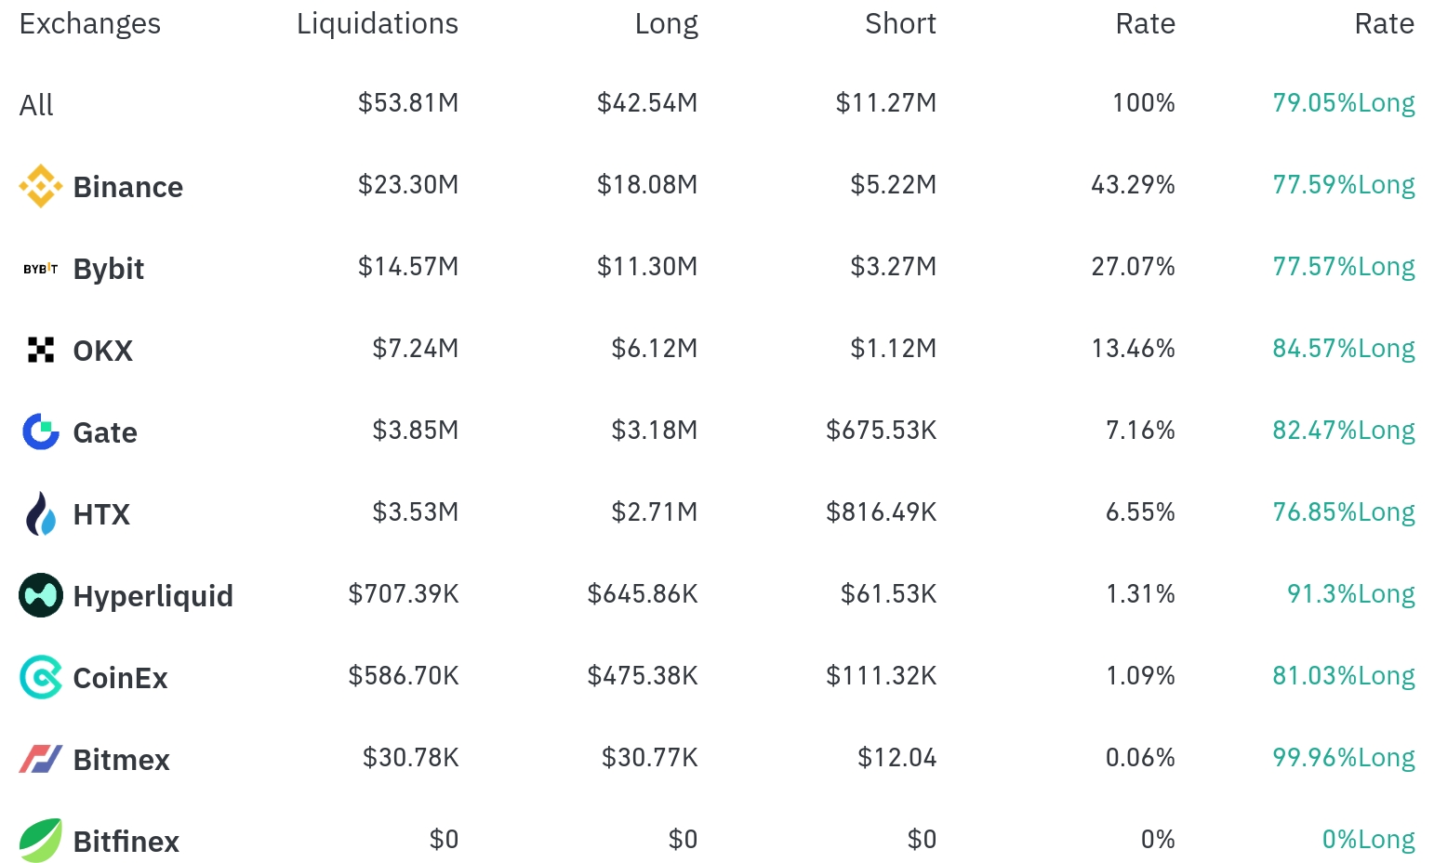Select the All exchanges row label
1434x863 pixels.
36,105
